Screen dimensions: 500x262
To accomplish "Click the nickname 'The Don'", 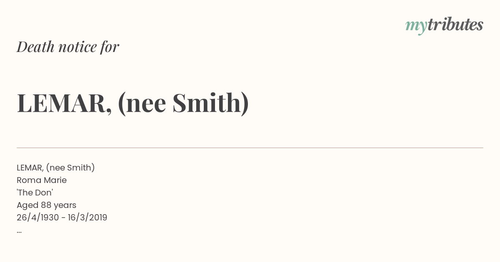I will [35, 193].
